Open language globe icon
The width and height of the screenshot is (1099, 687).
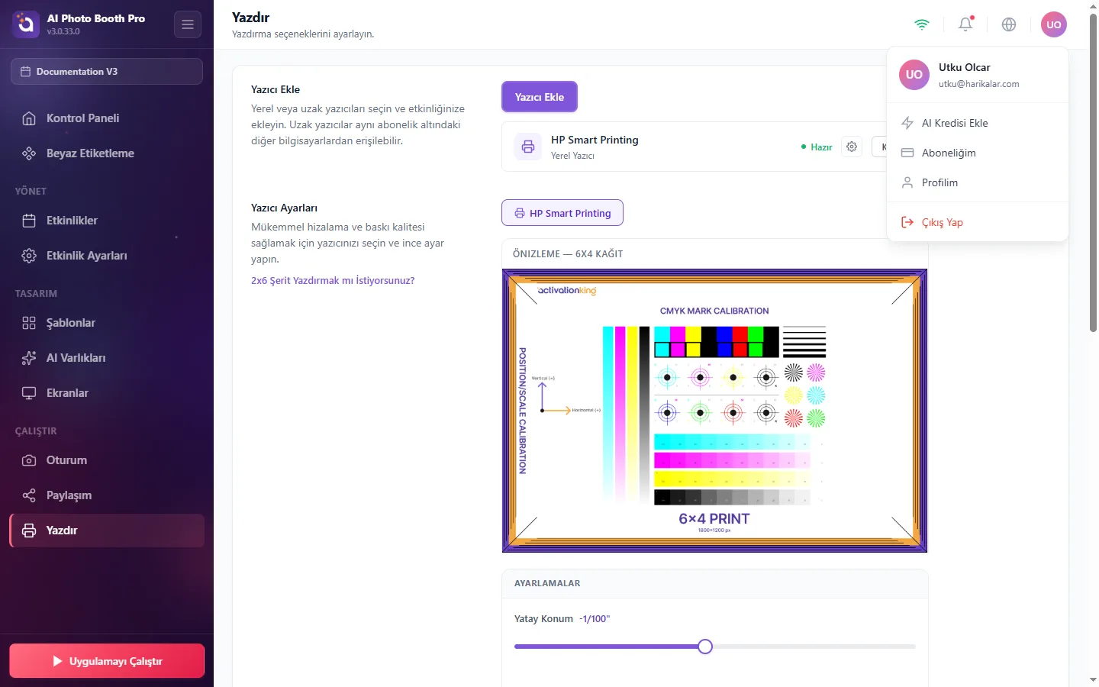coord(1009,24)
